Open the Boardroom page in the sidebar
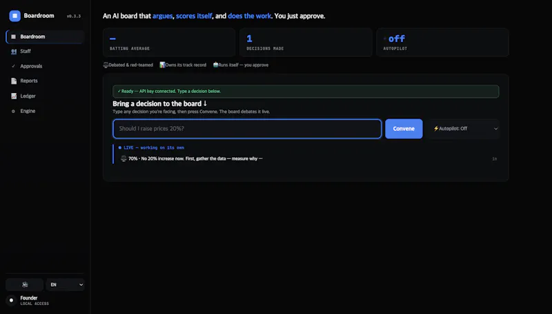 point(45,36)
